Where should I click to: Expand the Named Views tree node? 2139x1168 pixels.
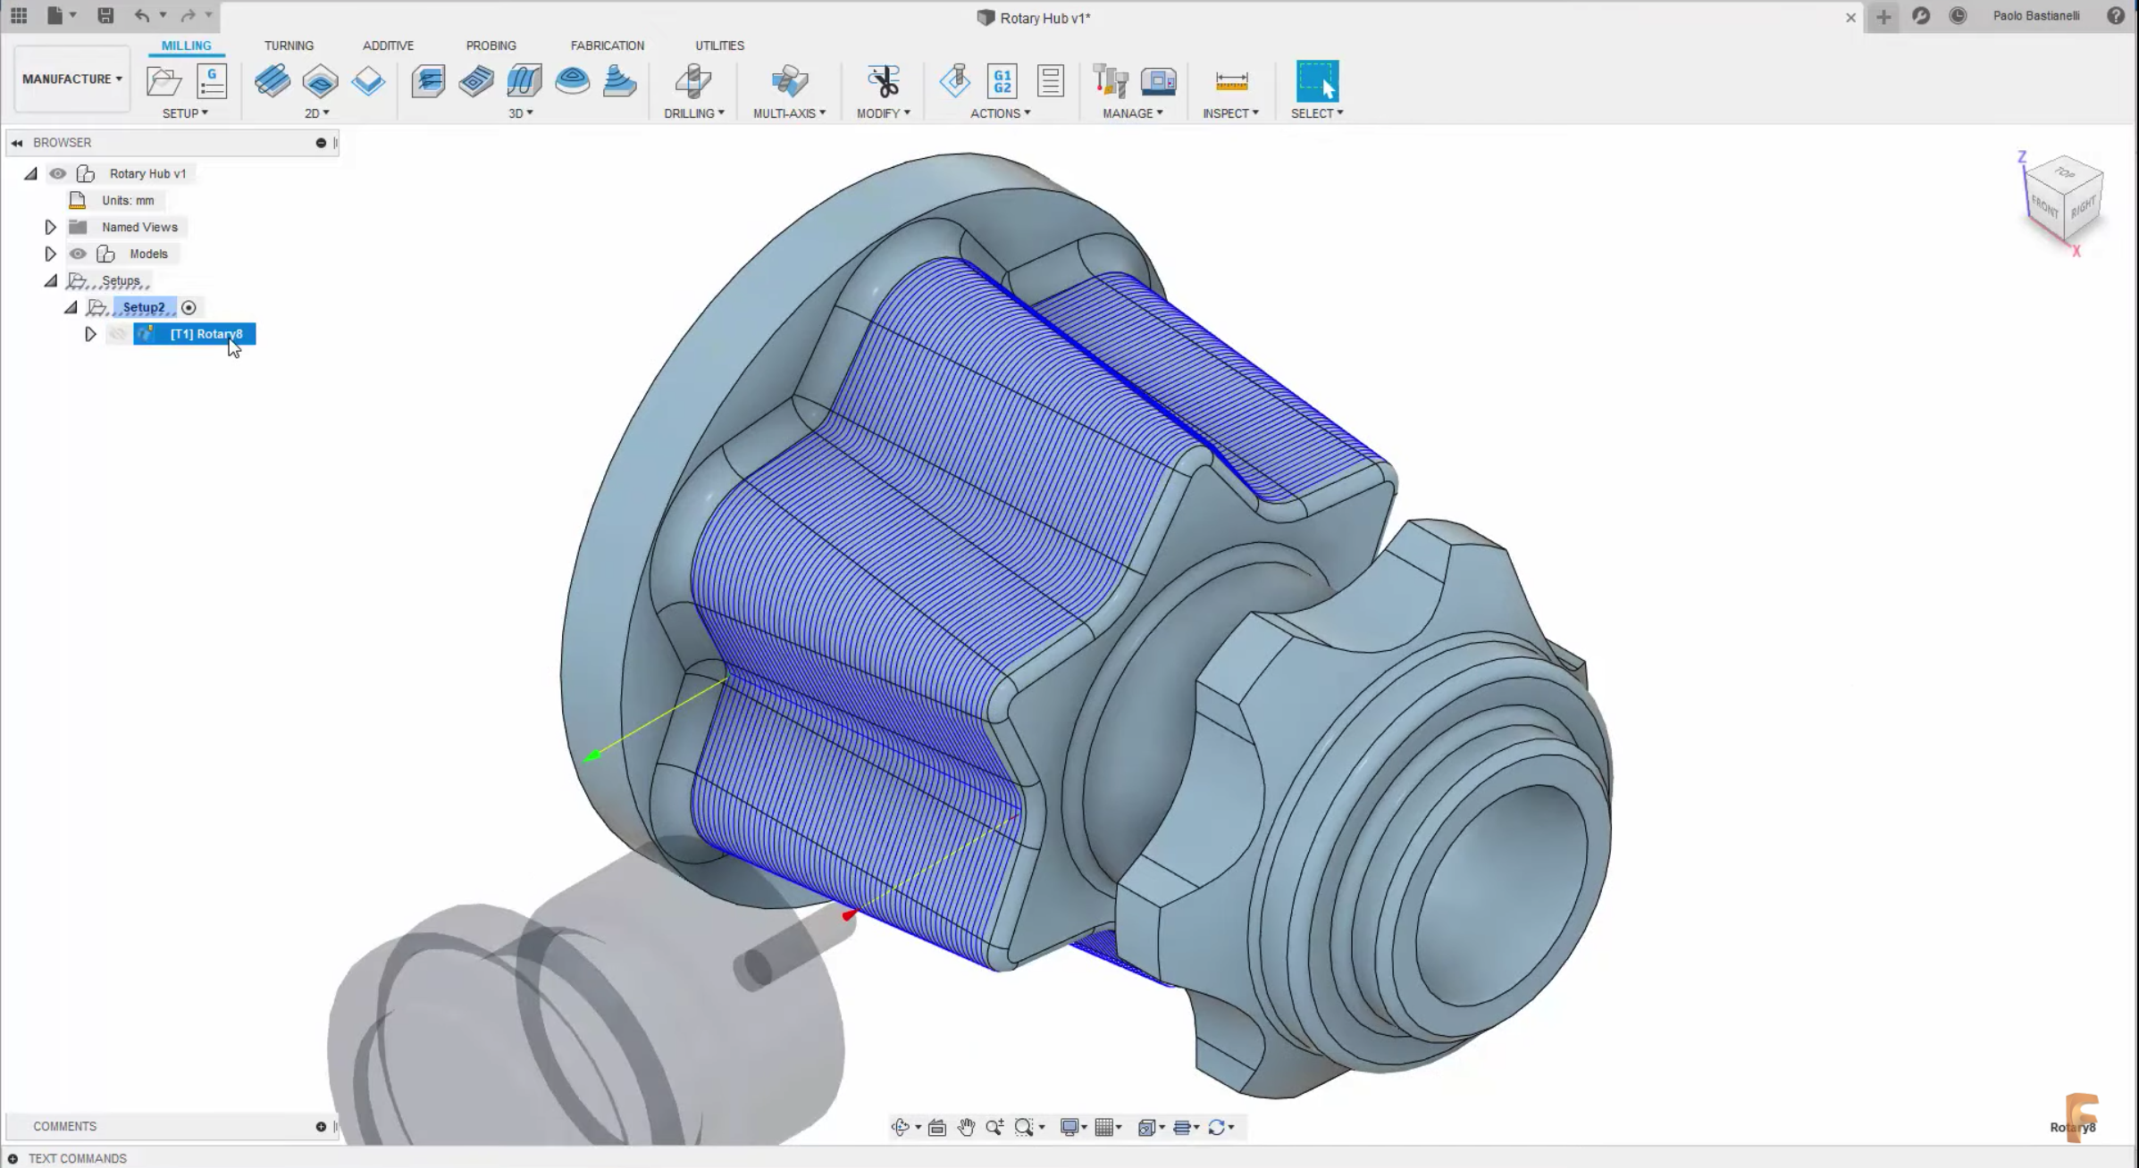click(x=50, y=227)
